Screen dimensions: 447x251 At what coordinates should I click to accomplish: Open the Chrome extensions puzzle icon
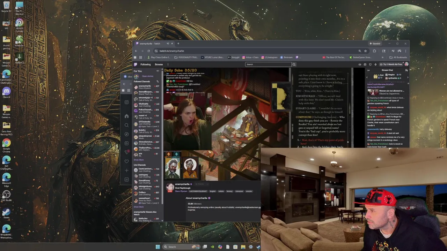374,51
